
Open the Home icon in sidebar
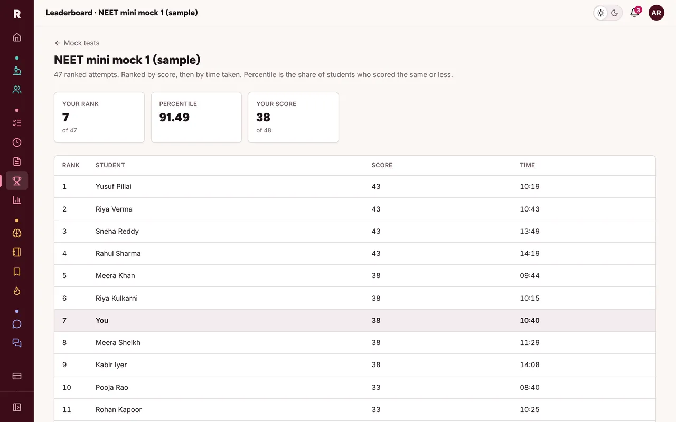17,37
